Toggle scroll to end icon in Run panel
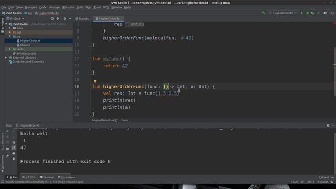This screenshot has height=189, width=336. [x=14, y=148]
